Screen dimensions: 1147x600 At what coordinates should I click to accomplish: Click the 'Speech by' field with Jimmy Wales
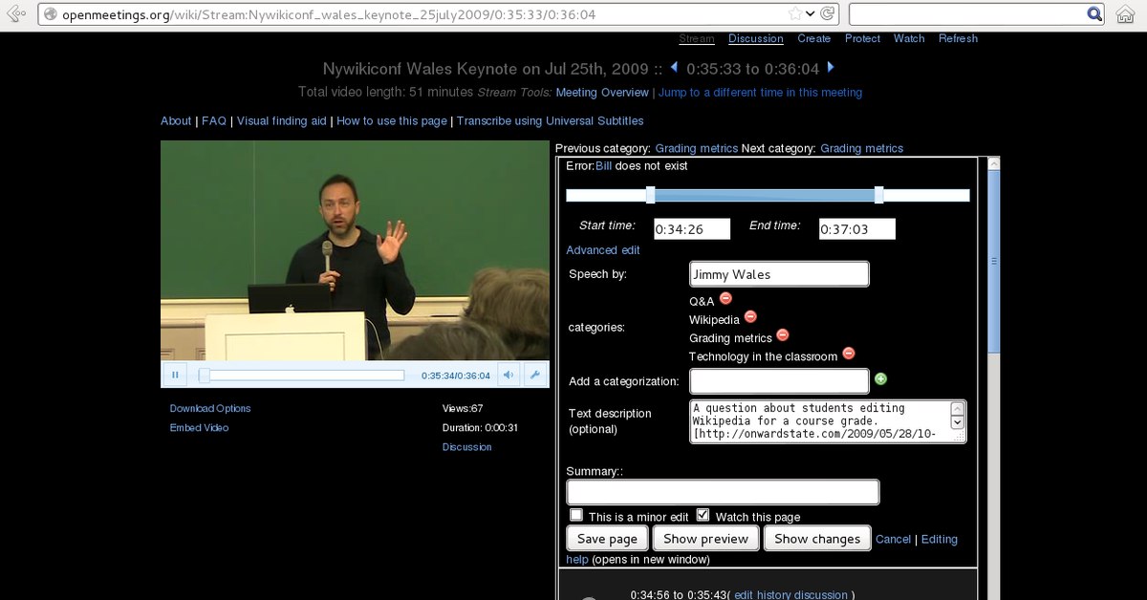(779, 274)
